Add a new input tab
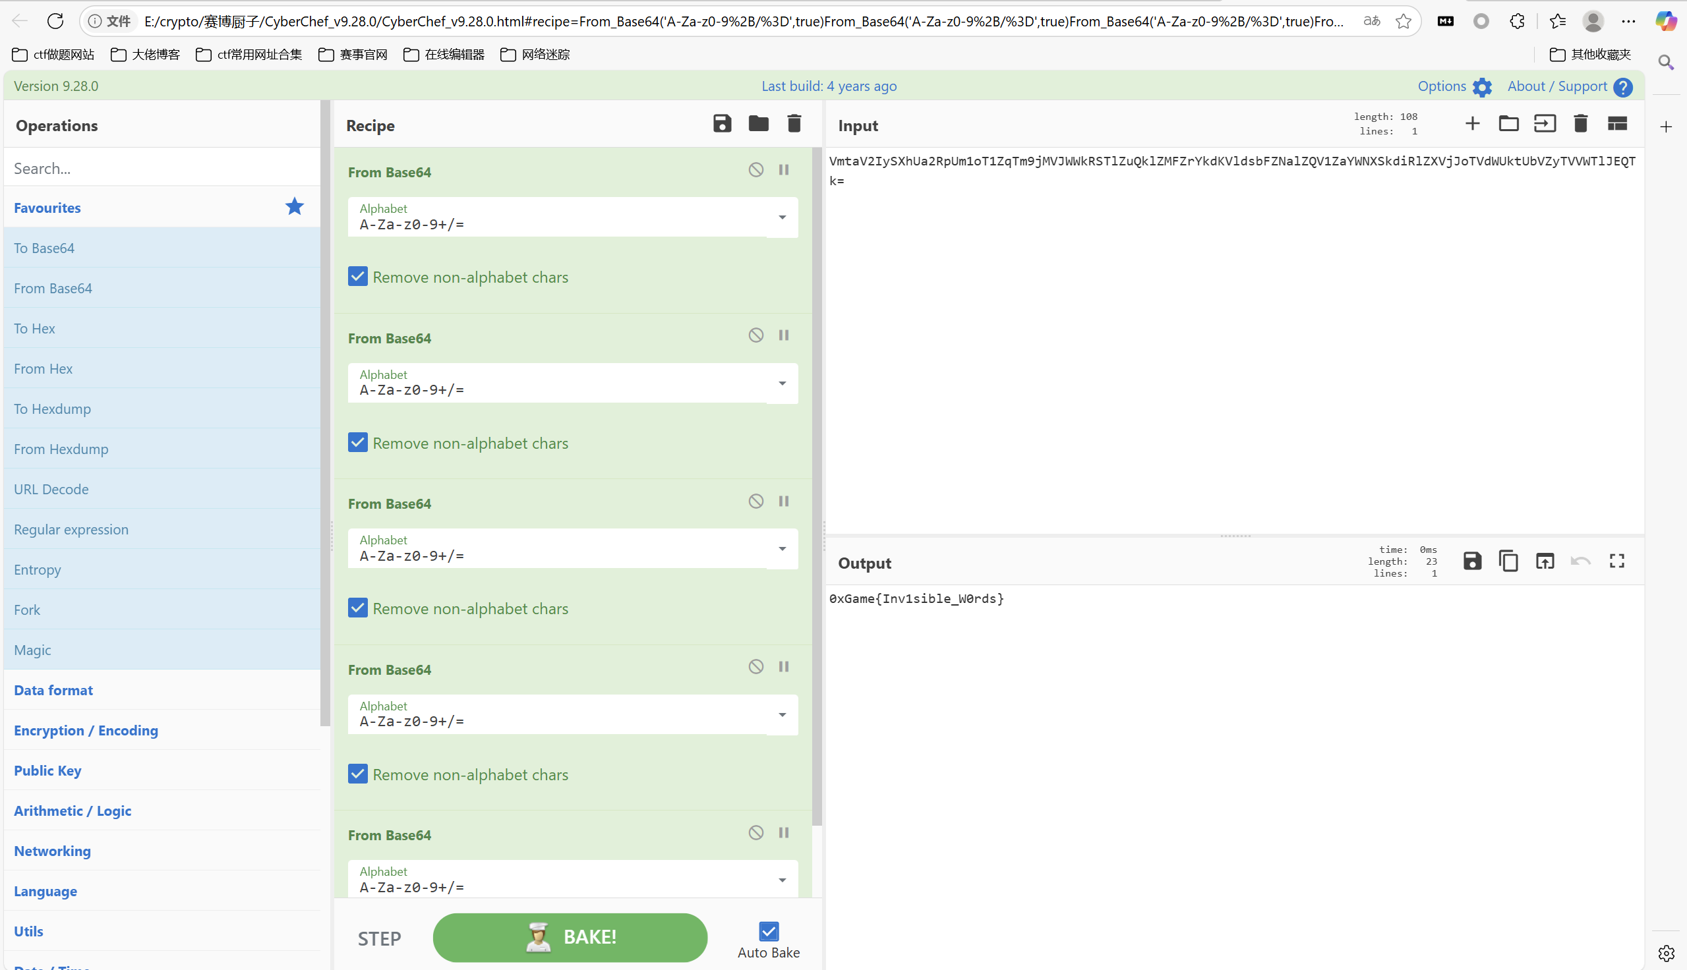The width and height of the screenshot is (1687, 970). (1473, 124)
